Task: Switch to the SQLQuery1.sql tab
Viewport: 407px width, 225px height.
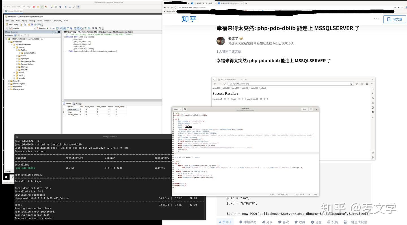Action: 115,32
